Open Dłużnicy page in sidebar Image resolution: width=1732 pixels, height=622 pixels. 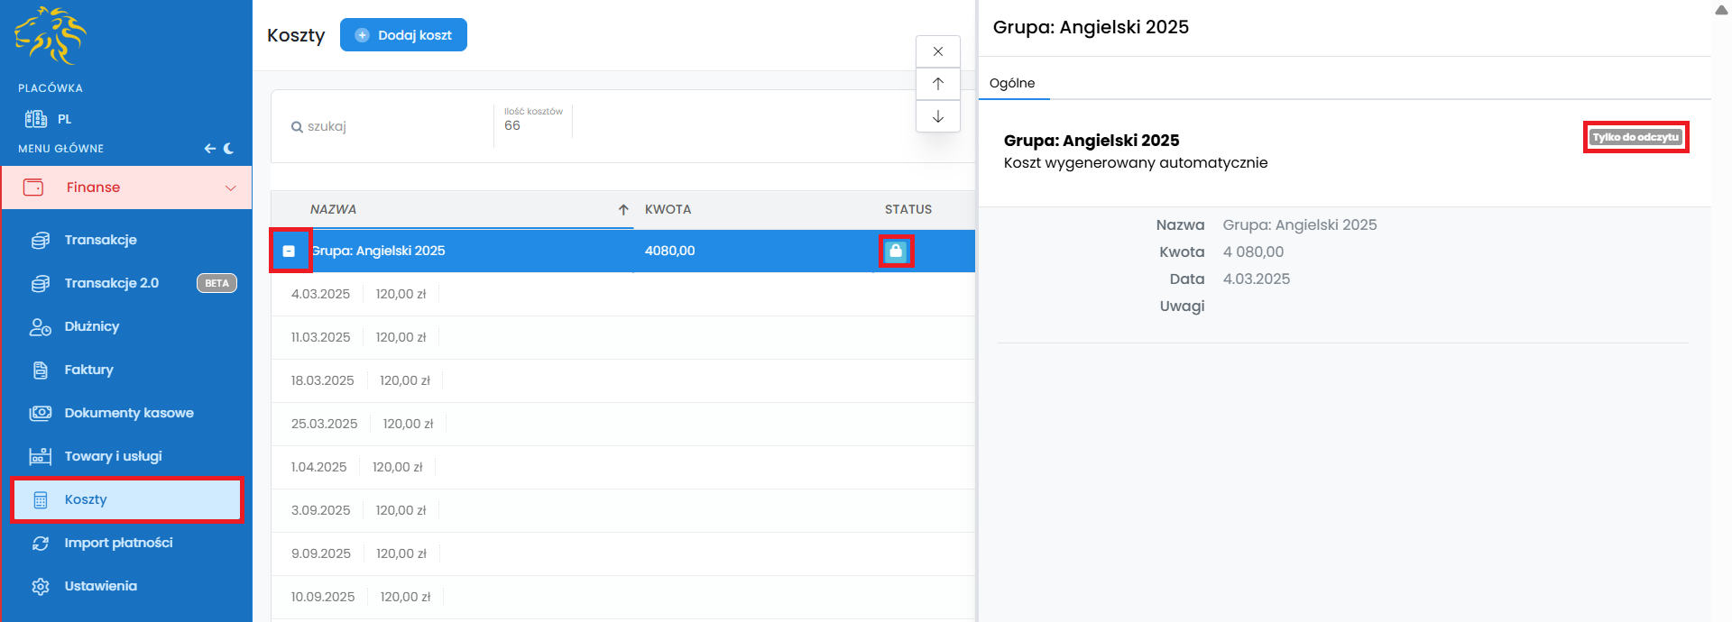click(91, 326)
